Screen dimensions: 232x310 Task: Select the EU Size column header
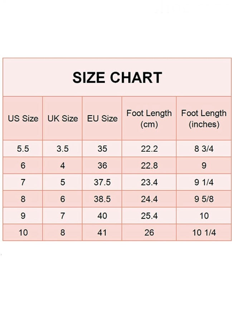point(102,118)
